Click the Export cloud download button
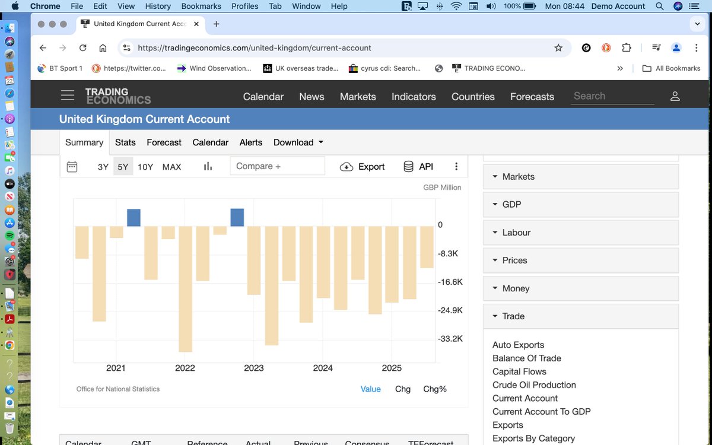712x445 pixels. point(362,167)
